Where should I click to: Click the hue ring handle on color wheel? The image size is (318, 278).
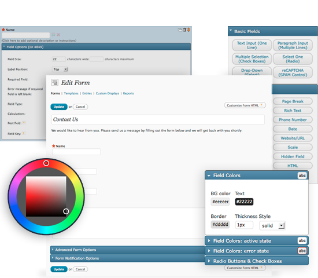click(x=46, y=163)
